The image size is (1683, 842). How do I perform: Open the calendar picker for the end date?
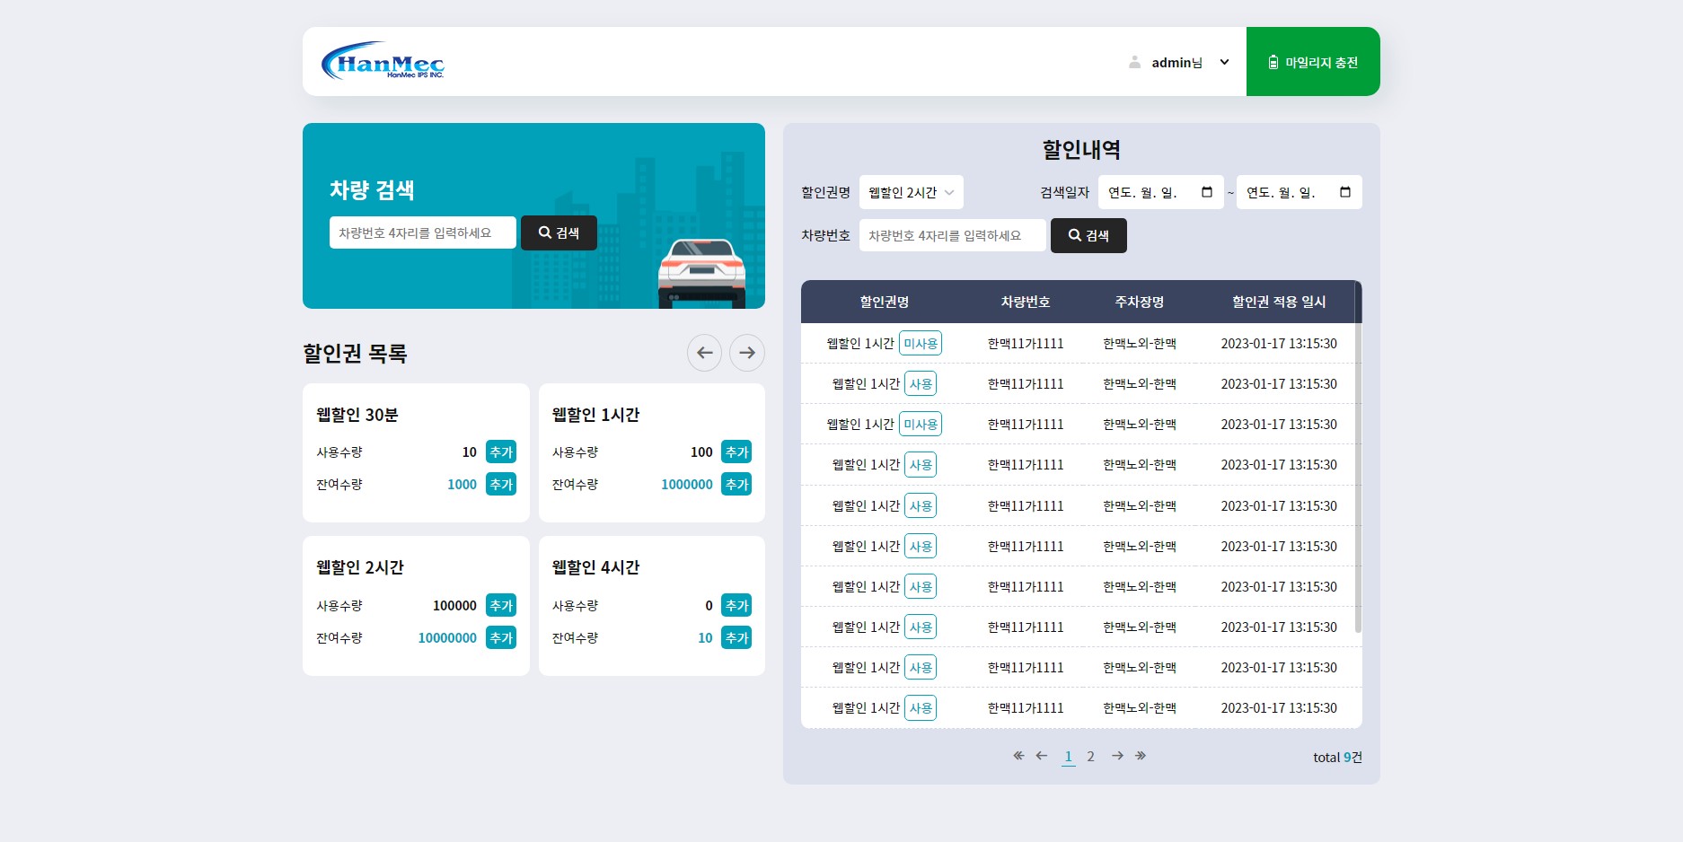[x=1344, y=191]
